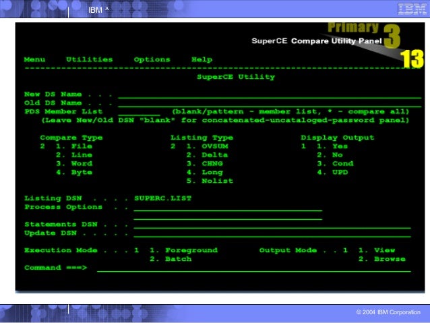This screenshot has width=430, height=323.
Task: Click the PDS Member List field
Action: click(139, 112)
